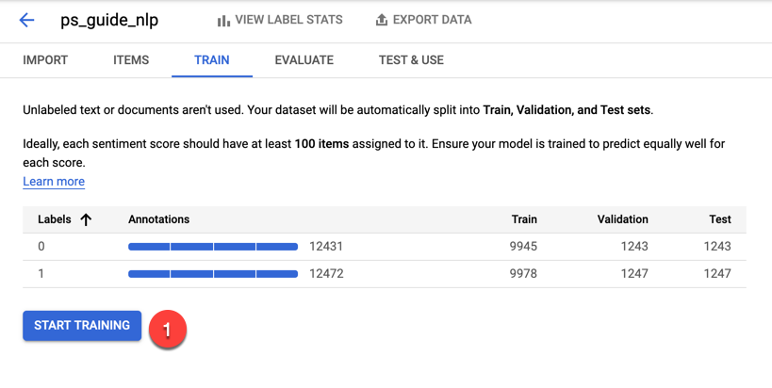This screenshot has width=772, height=388.
Task: Click the Validation column header
Action: coord(623,219)
